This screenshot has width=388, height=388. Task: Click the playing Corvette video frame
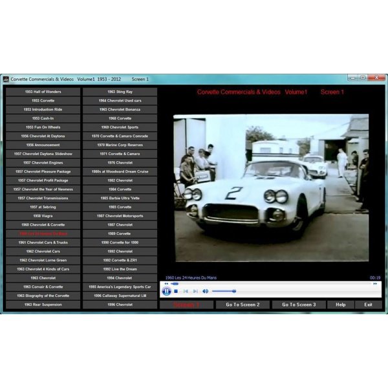coord(270,188)
